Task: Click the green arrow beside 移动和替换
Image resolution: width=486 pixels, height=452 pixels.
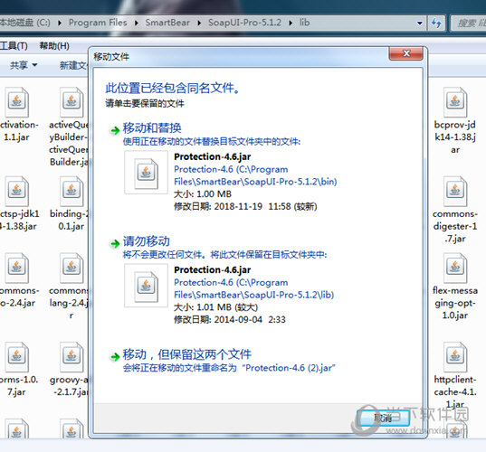Action: 115,130
